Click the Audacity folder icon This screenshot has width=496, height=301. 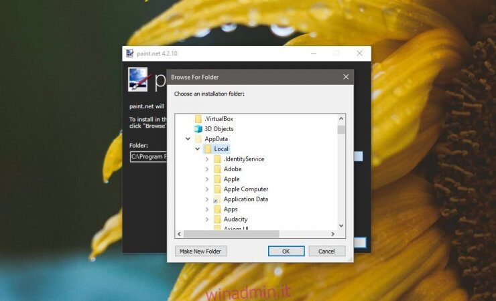point(217,219)
